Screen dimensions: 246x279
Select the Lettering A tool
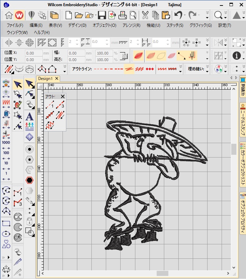point(30,117)
